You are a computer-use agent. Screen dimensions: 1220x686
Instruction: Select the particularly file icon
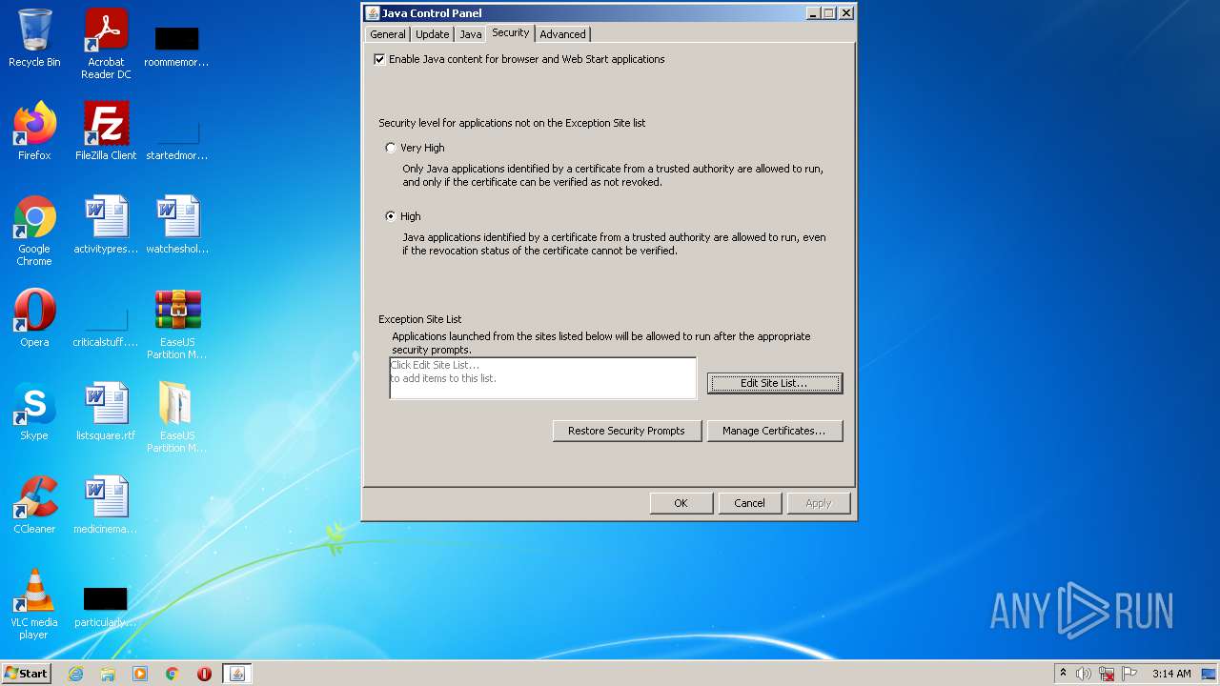point(106,608)
